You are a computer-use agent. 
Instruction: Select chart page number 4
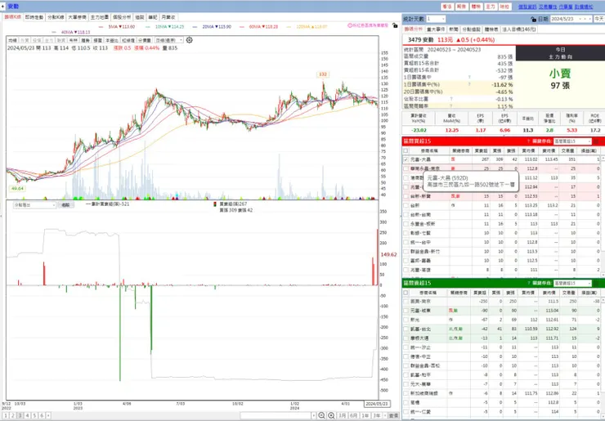pyautogui.click(x=28, y=415)
